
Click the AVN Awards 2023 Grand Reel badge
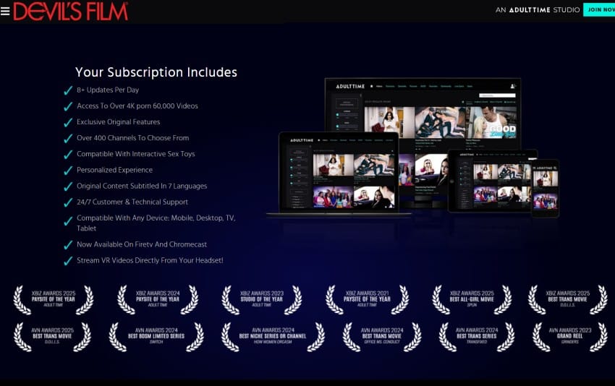click(x=570, y=337)
